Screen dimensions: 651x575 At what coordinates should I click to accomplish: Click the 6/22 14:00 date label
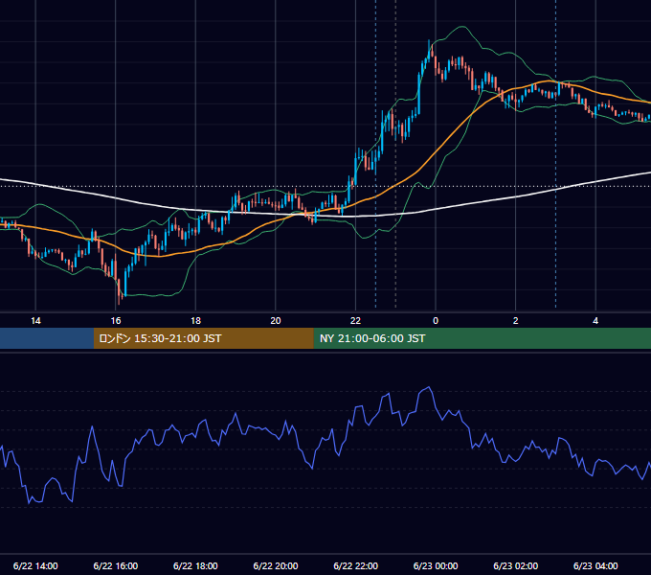tap(35, 565)
